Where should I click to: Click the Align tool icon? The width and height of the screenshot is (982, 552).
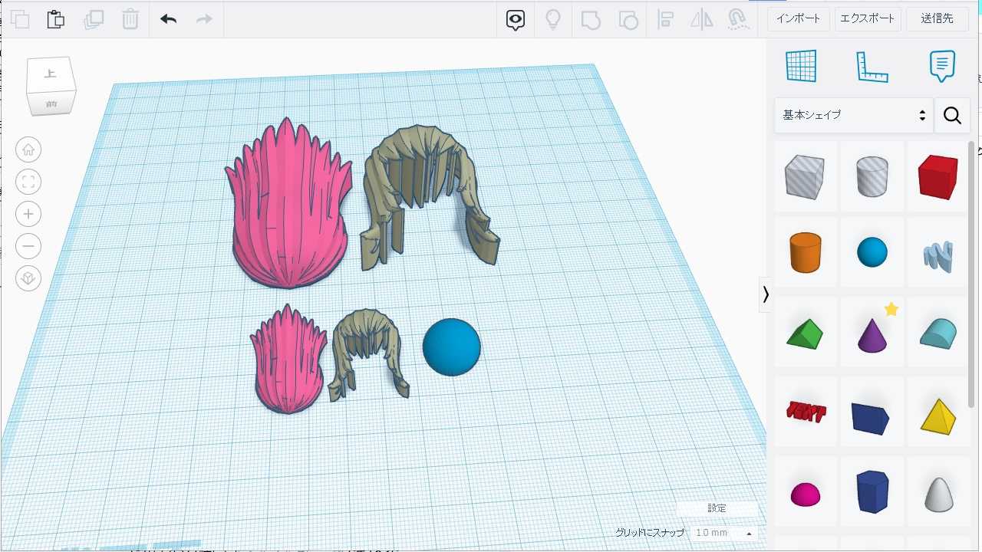(x=666, y=19)
